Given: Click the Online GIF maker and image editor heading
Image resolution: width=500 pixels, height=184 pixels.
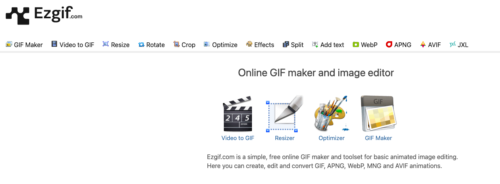Looking at the screenshot, I should pyautogui.click(x=316, y=73).
